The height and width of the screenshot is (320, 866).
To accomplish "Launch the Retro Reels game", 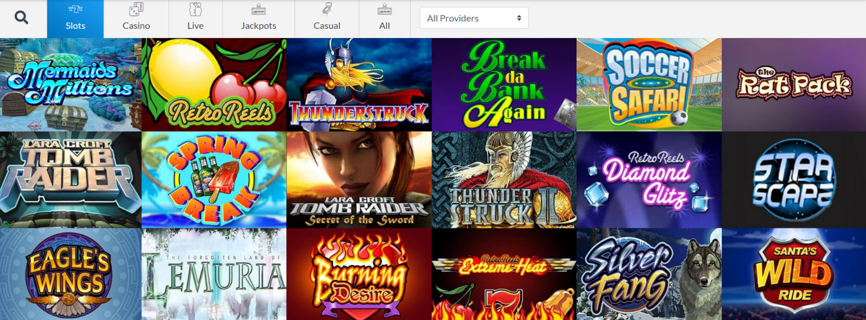I will (214, 85).
